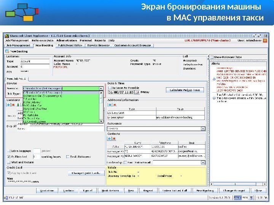
Task: Switch to Service Browser tab
Action: [x=99, y=45]
